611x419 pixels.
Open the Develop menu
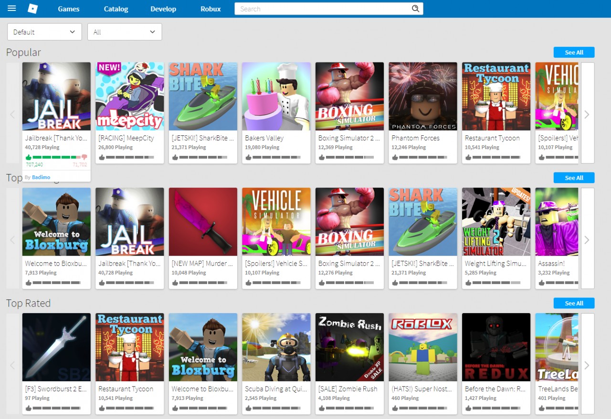pos(163,9)
